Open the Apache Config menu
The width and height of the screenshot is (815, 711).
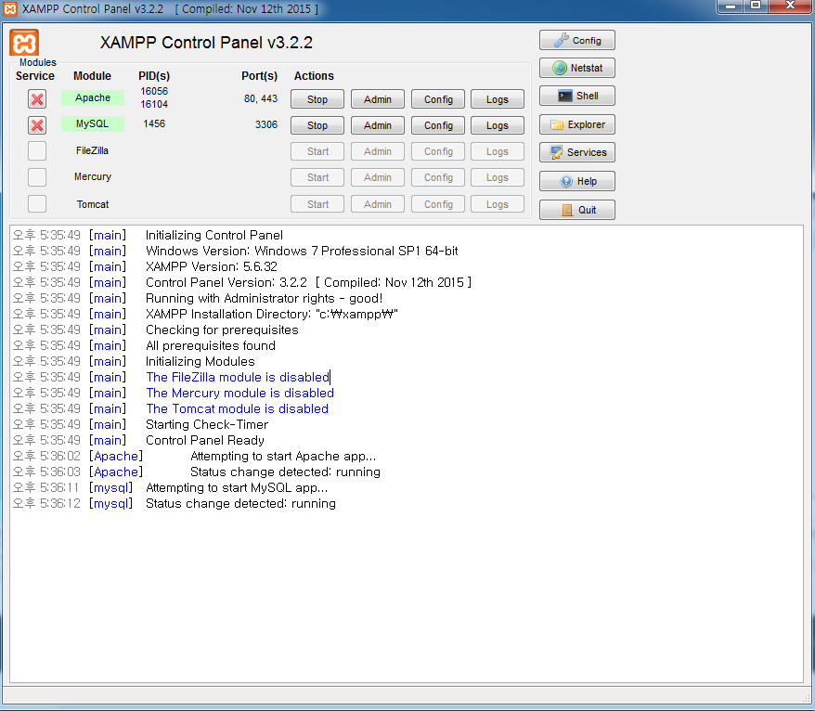click(x=438, y=99)
